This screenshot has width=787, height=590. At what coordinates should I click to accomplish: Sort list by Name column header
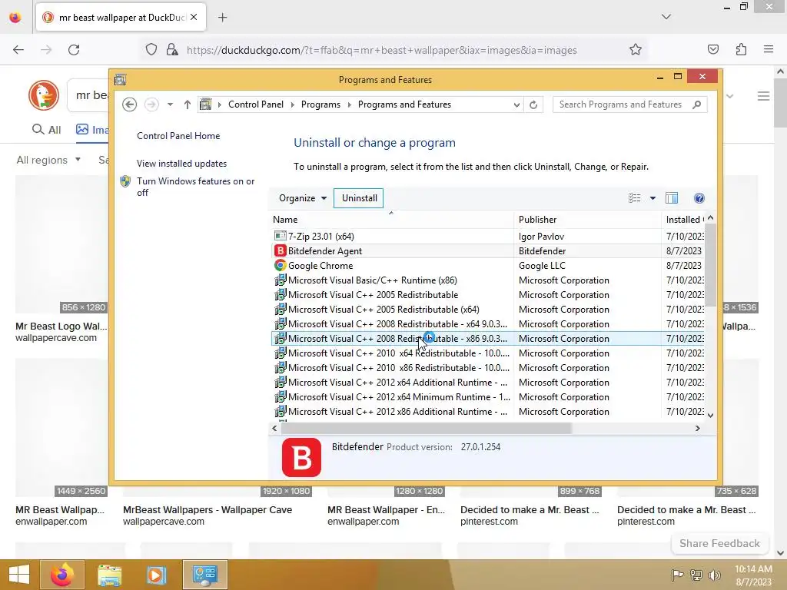[x=391, y=219]
